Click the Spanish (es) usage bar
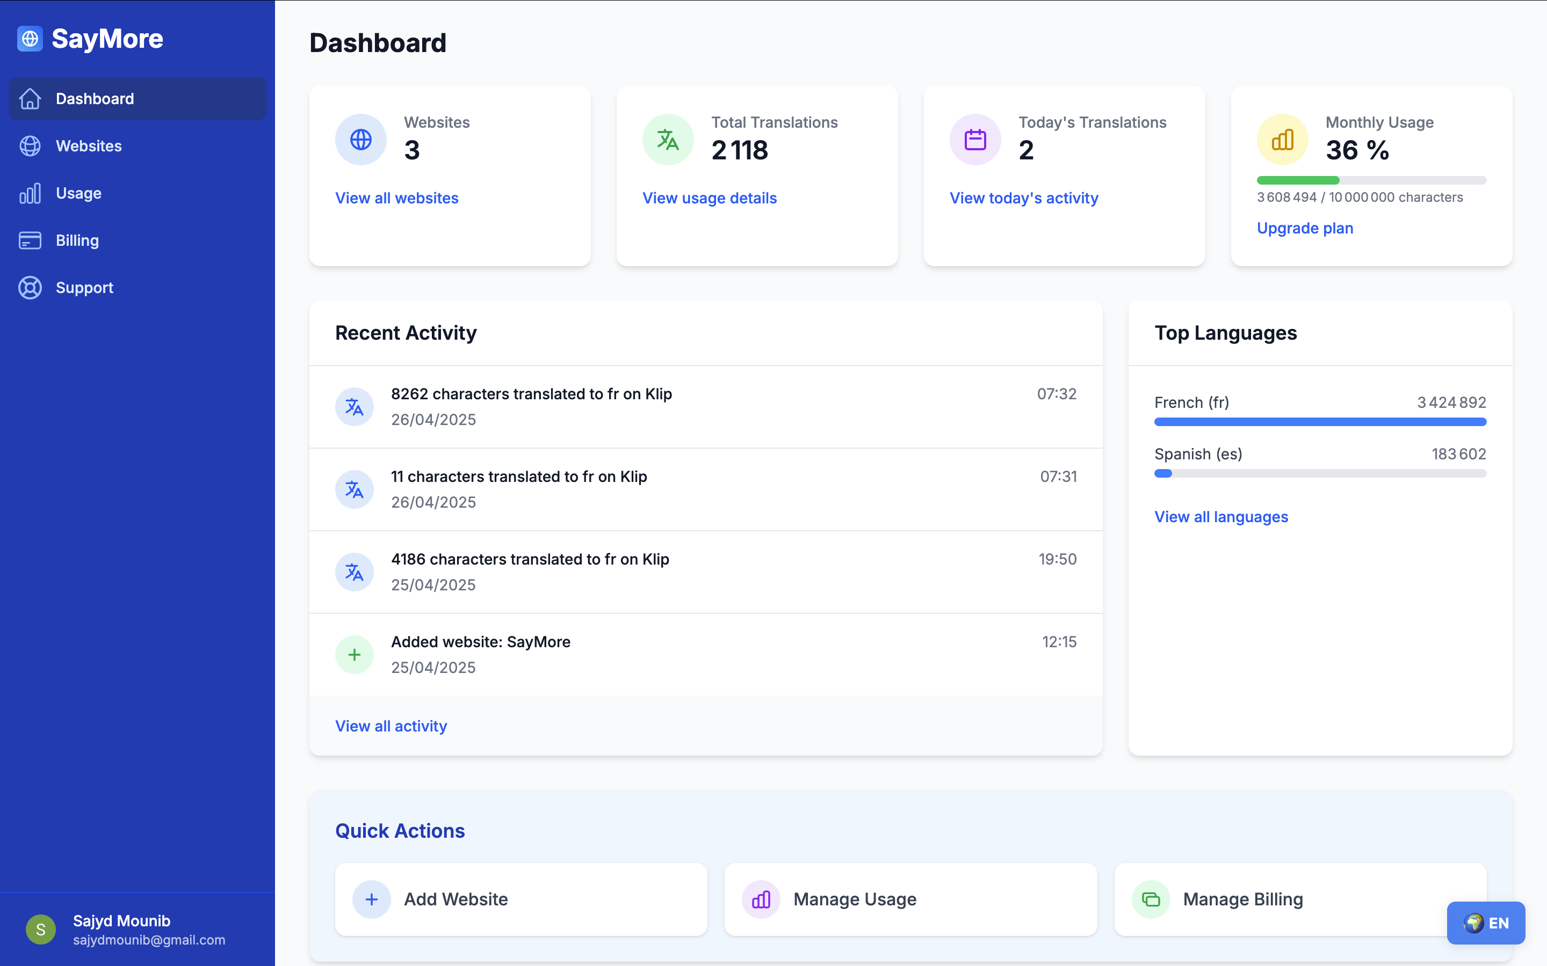Screen dimensions: 1547x966 click(1320, 473)
